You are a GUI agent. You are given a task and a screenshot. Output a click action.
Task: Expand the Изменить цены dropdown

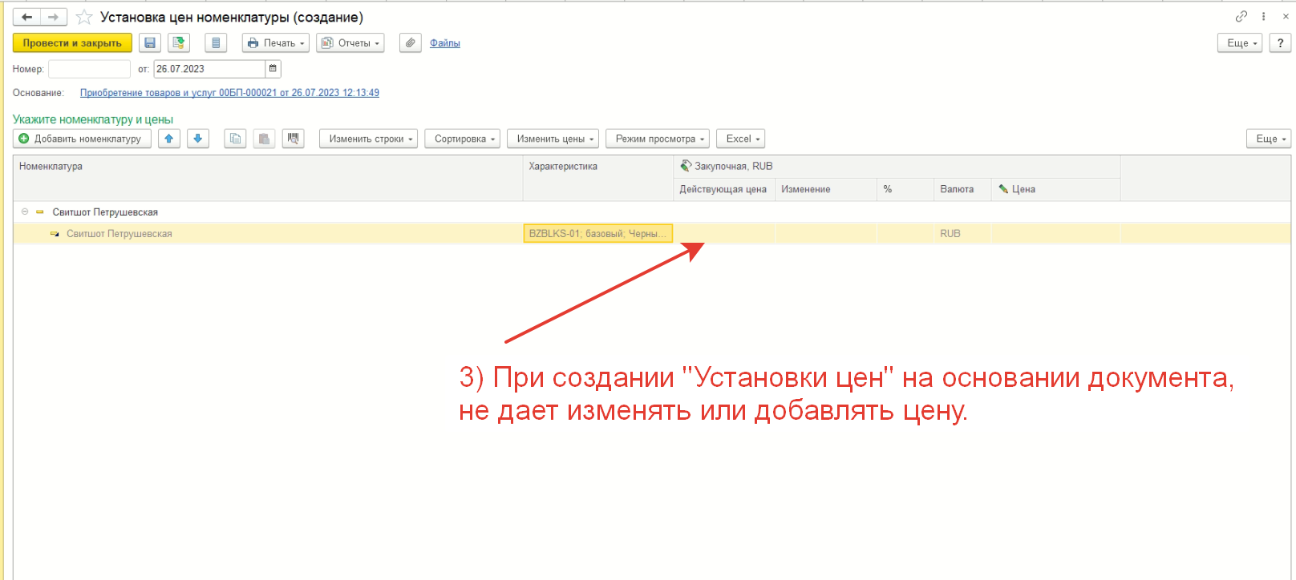[x=553, y=139]
